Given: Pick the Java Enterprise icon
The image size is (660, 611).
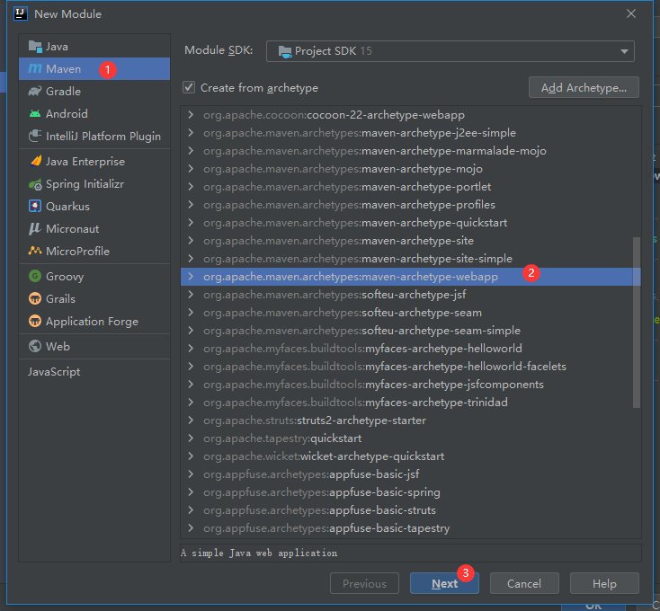Looking at the screenshot, I should 35,161.
